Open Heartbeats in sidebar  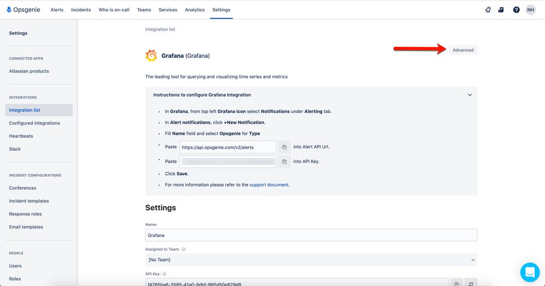tap(21, 136)
